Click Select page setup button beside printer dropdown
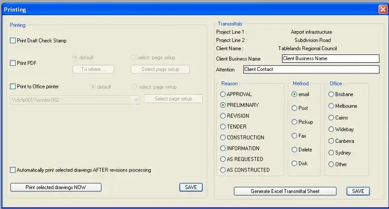Viewport: 389px width, 209px height. coord(174,99)
